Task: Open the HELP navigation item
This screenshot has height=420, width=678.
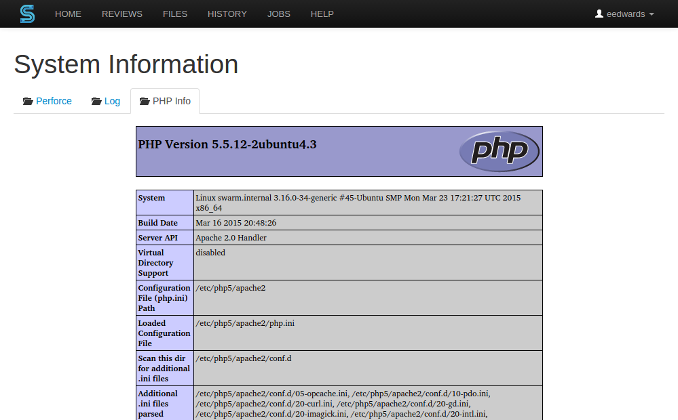Action: coord(322,14)
